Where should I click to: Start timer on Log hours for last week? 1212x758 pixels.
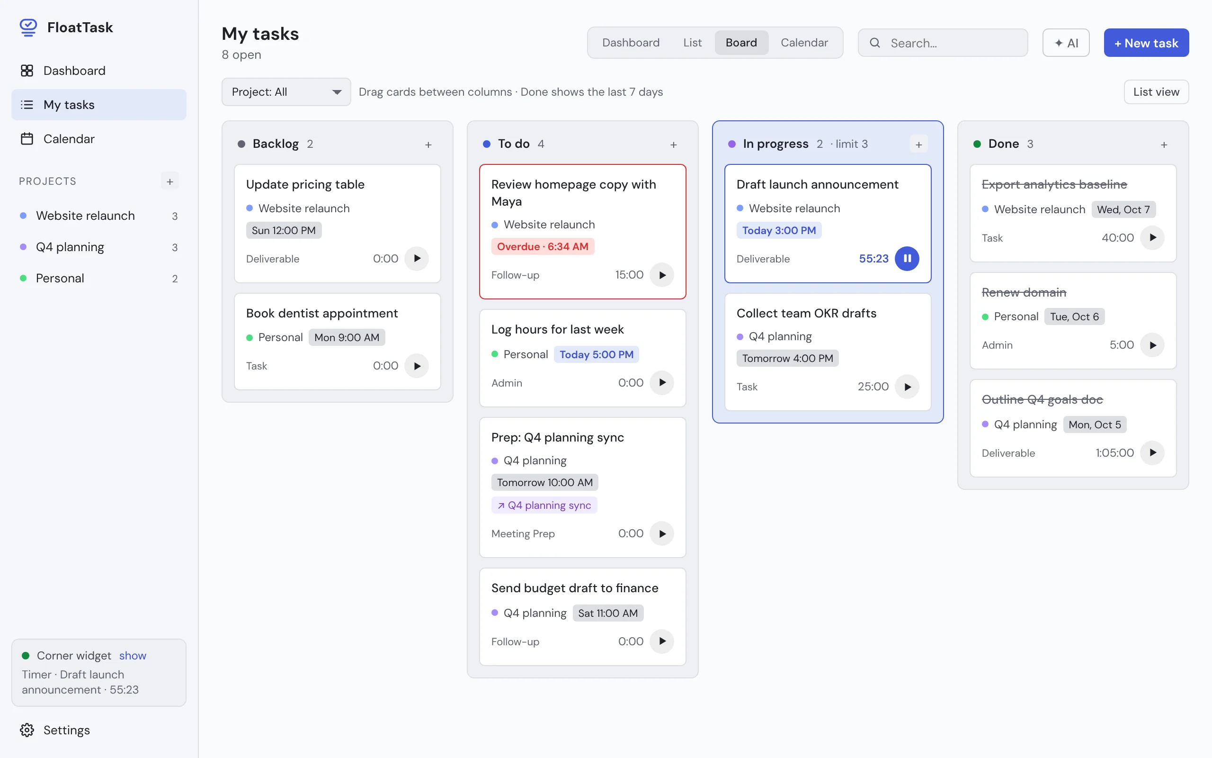(x=661, y=382)
